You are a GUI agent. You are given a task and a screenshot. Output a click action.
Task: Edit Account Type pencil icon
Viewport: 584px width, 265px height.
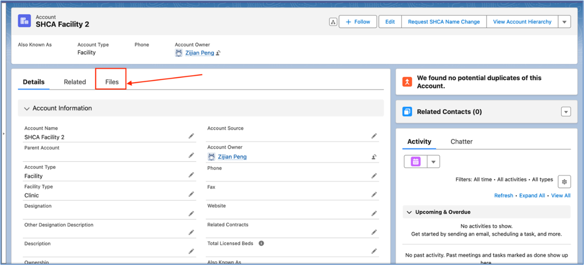[191, 175]
